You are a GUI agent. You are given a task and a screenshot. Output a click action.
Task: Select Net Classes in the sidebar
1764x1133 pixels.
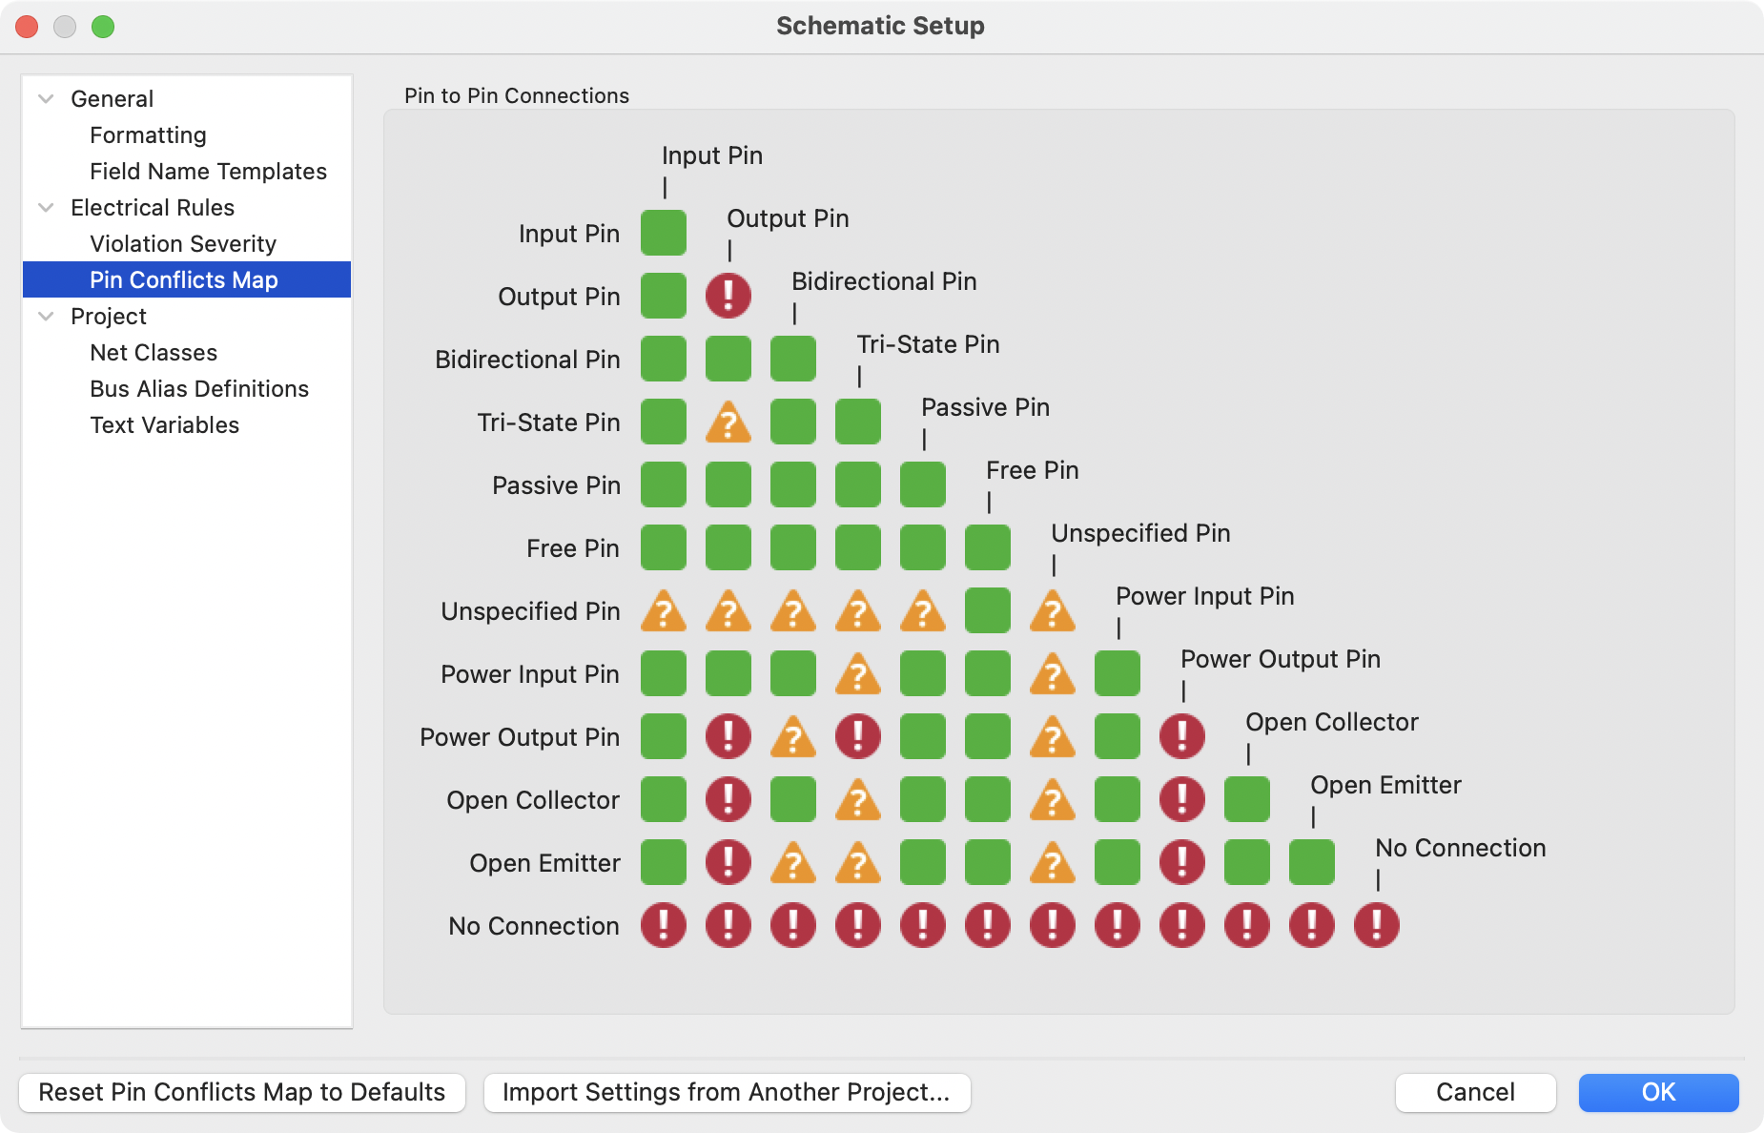[154, 353]
